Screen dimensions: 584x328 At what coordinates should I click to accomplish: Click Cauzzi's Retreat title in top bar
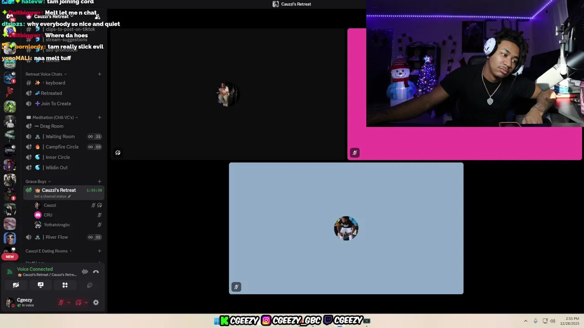(296, 4)
